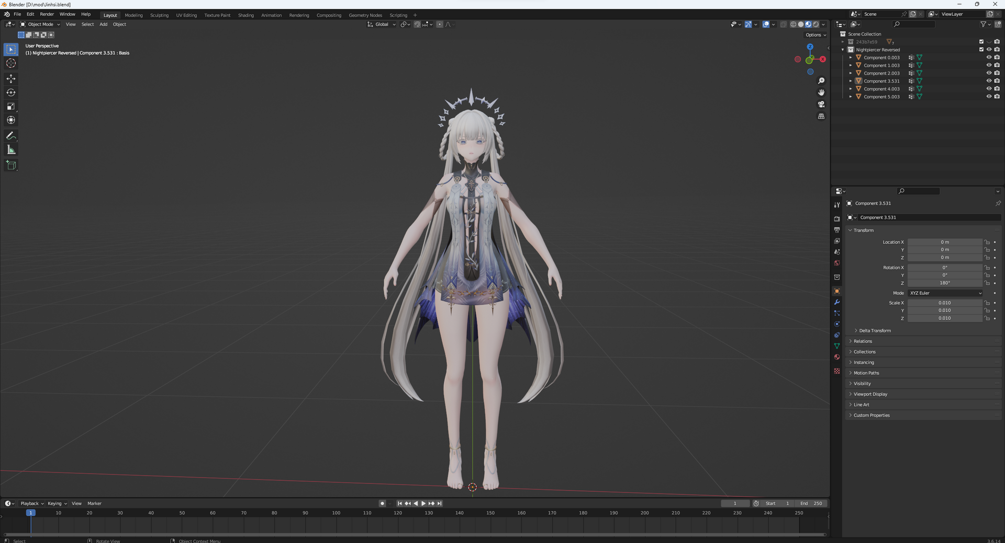Switch perspective/orthographic with grid gizmo

tap(821, 117)
